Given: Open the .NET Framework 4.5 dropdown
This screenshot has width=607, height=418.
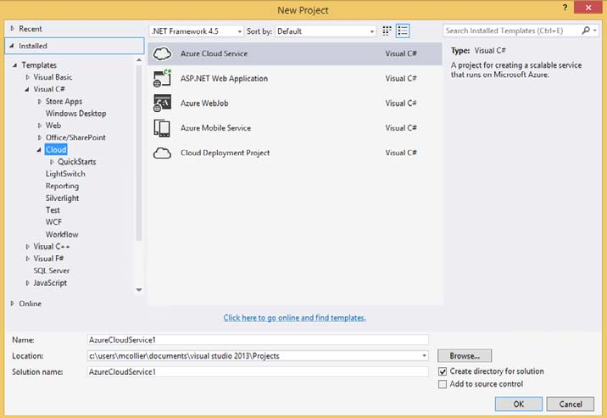Looking at the screenshot, I should pyautogui.click(x=196, y=31).
